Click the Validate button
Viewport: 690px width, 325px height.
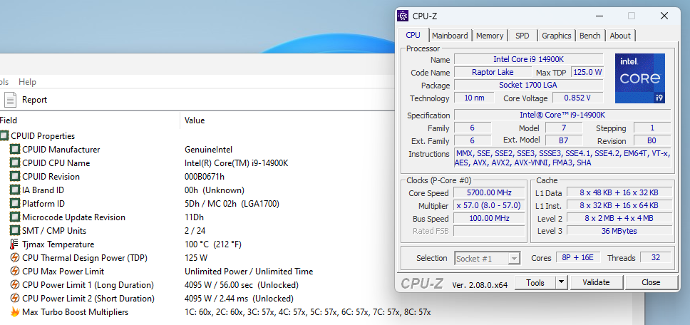pos(596,282)
